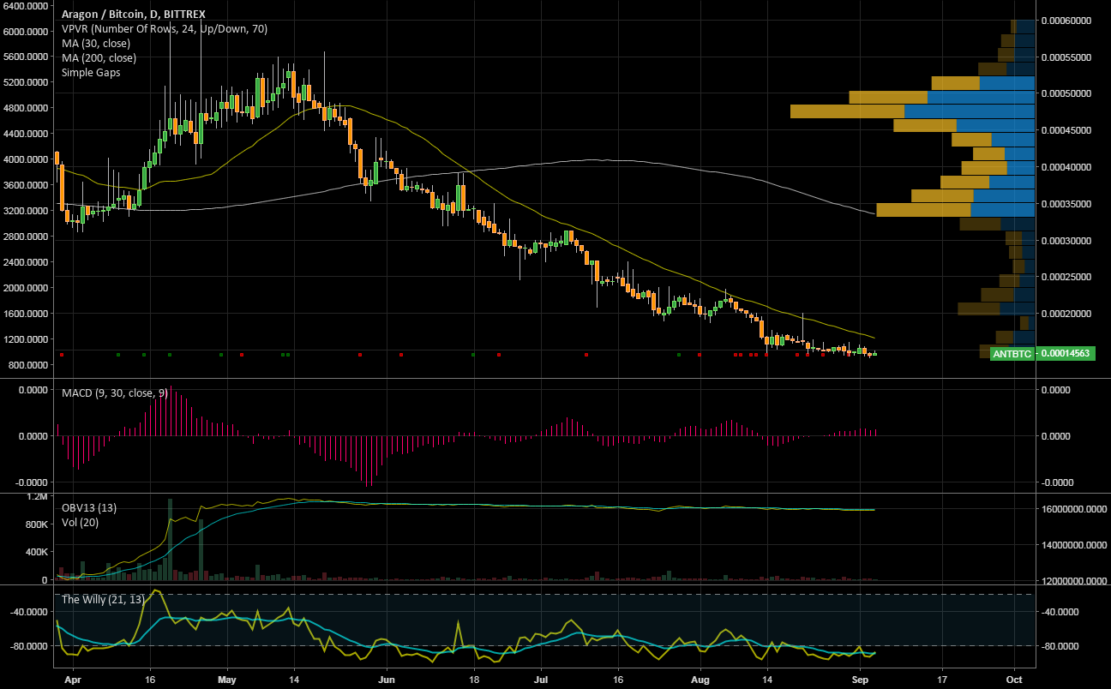Click the 1200.0000 price scale label
This screenshot has width=1111, height=689.
click(x=24, y=339)
